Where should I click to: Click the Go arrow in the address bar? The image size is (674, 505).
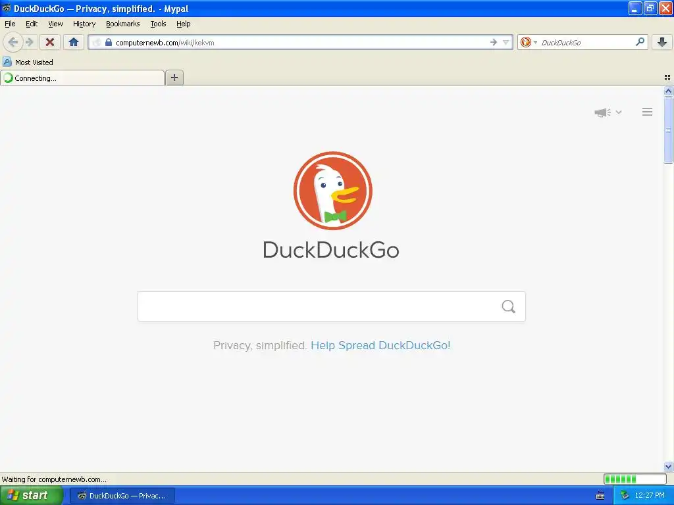coord(494,42)
